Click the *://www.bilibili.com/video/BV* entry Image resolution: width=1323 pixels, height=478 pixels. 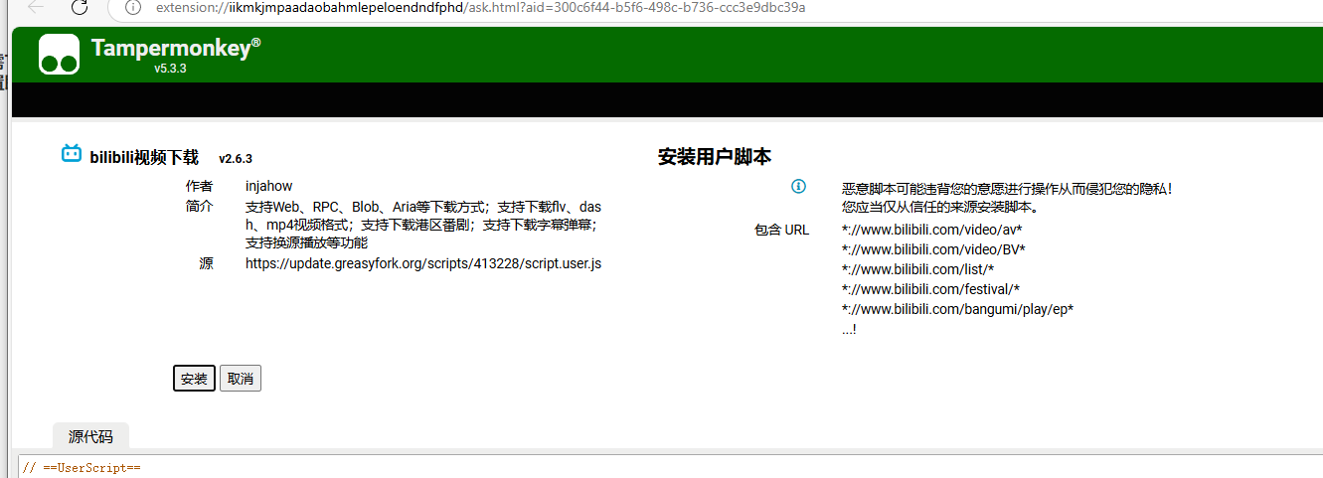pyautogui.click(x=933, y=249)
